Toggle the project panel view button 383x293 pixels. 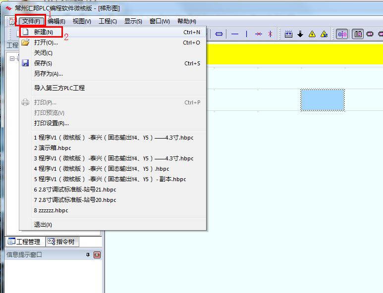[x=358, y=34]
